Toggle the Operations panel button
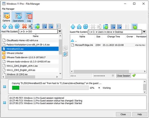This screenshot has height=118, width=149. [18, 17]
